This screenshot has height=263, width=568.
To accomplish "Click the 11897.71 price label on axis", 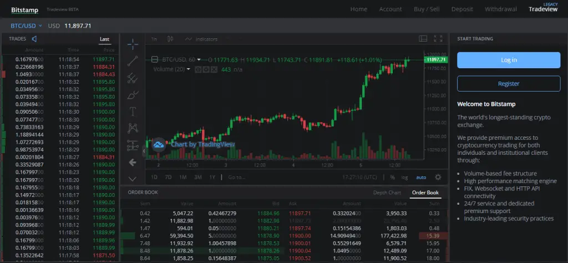I will point(436,60).
